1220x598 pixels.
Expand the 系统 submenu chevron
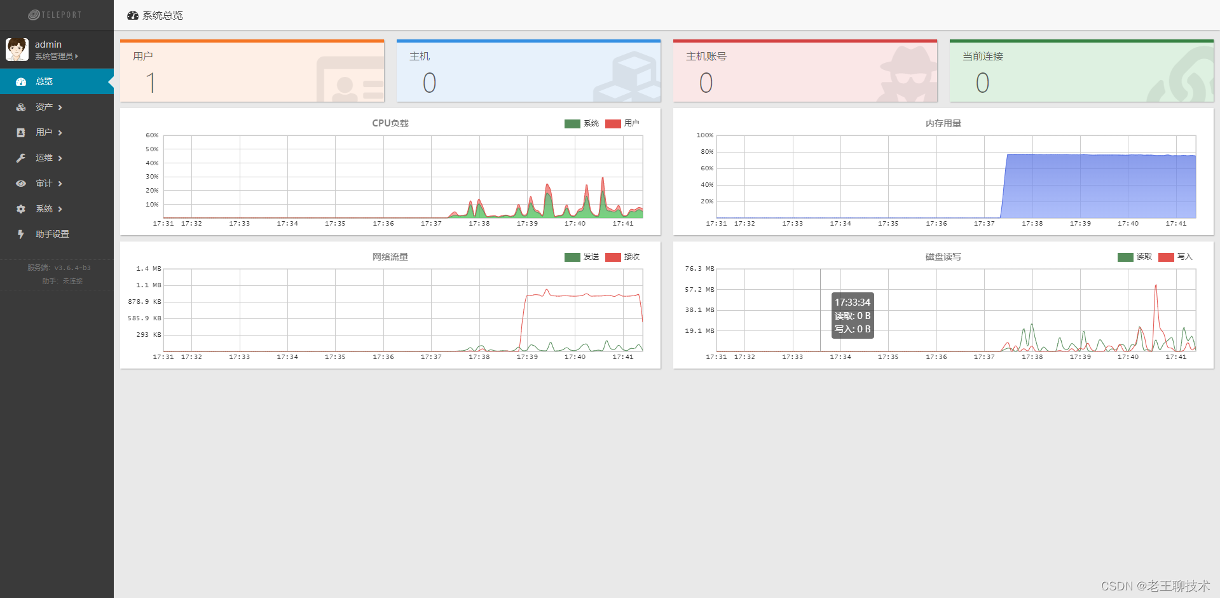point(60,209)
